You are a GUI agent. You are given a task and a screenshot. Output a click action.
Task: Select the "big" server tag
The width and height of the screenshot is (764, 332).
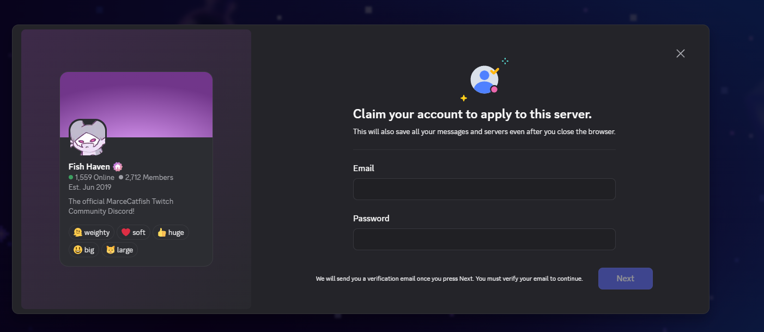click(x=84, y=250)
